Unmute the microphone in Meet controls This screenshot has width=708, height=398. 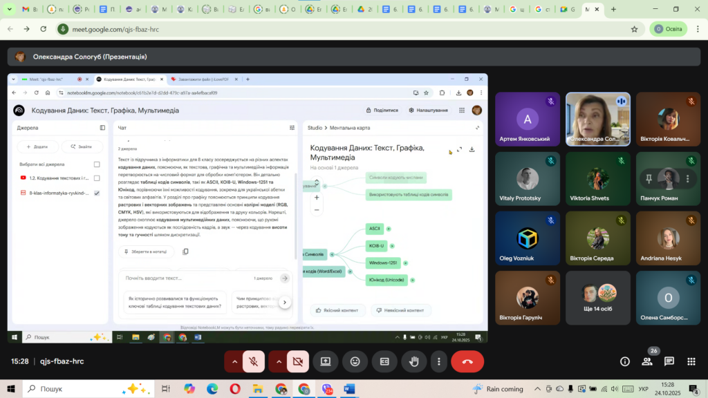pos(254,361)
